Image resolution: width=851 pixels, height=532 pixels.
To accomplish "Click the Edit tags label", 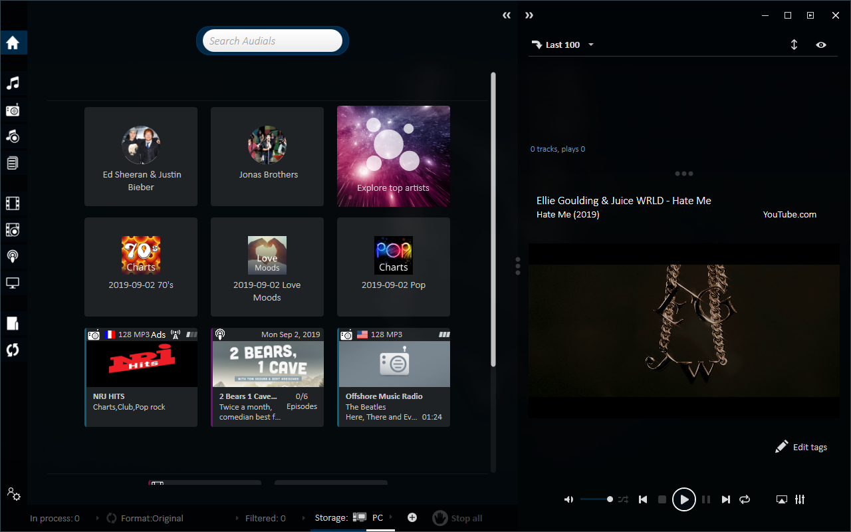I will click(x=810, y=447).
